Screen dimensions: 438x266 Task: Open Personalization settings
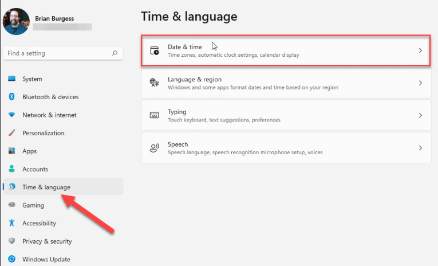(63, 133)
